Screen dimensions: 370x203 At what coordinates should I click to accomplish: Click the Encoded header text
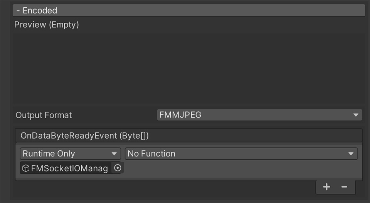[x=40, y=11]
